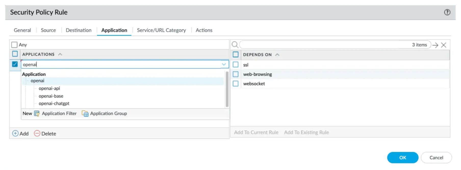The image size is (461, 170).
Task: Click the Add plus icon
Action: [x=15, y=133]
